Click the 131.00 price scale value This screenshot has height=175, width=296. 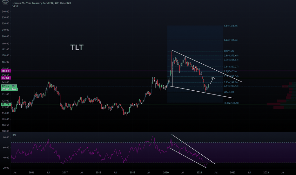5,94
